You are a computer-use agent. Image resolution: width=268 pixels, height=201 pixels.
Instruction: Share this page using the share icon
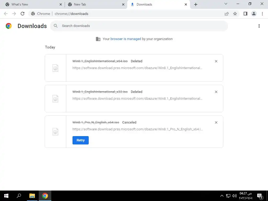click(x=227, y=14)
